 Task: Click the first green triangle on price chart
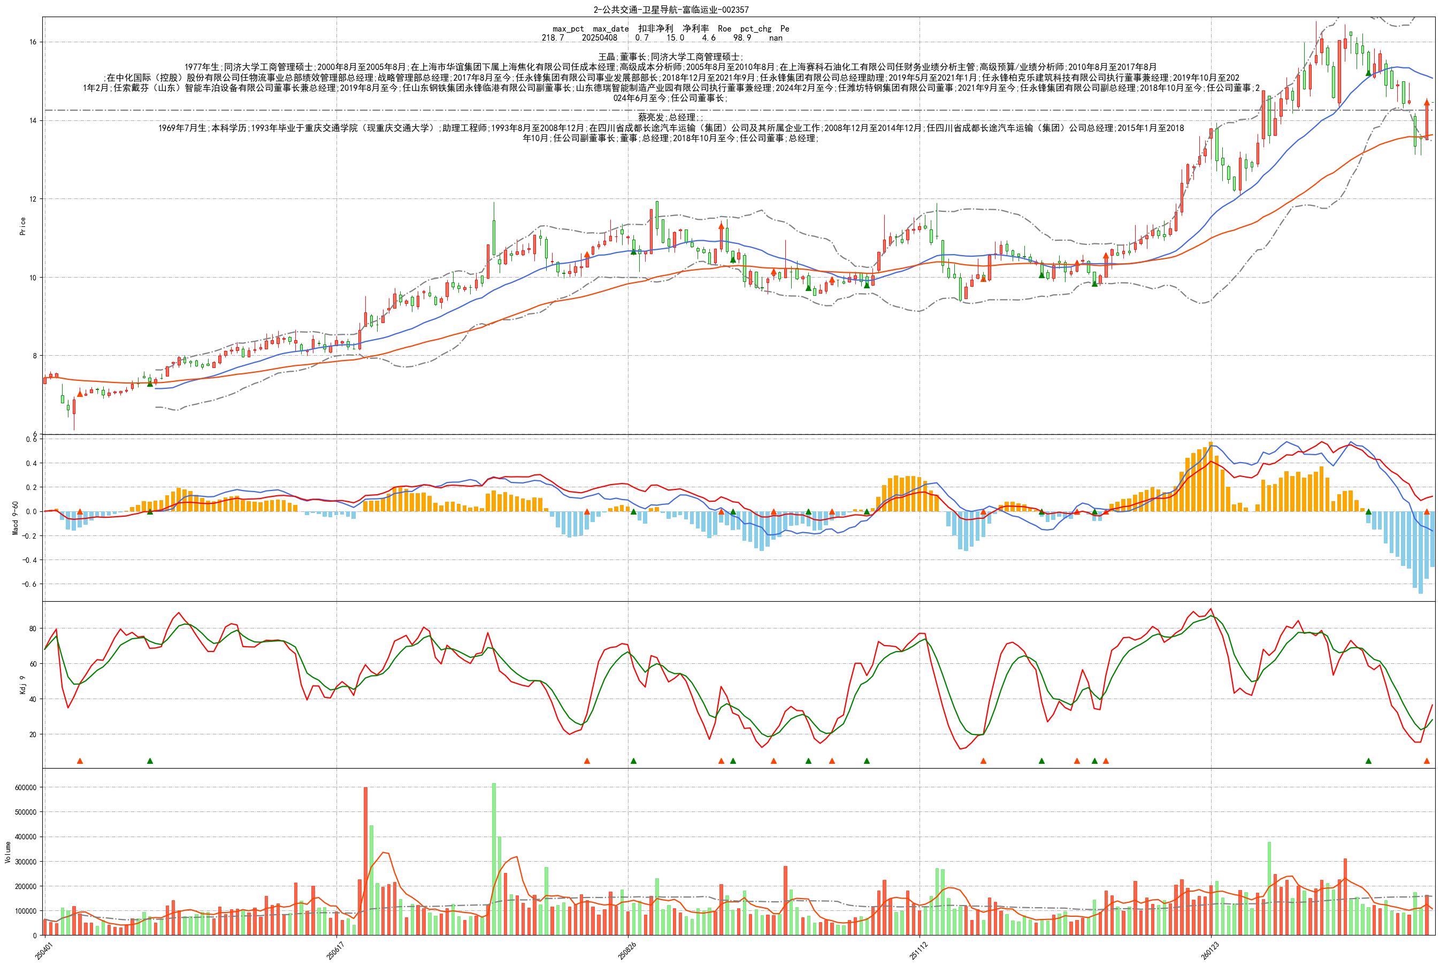point(150,384)
